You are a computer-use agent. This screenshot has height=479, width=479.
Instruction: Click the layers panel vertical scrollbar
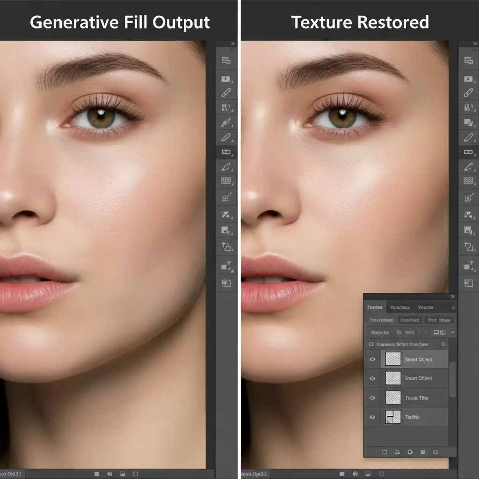(x=452, y=379)
